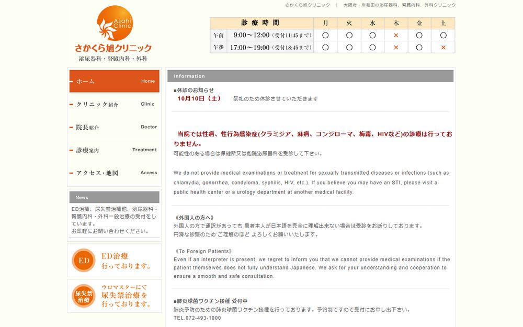This screenshot has height=327, width=523.
Task: Click the ED治療 banner
Action: click(115, 261)
